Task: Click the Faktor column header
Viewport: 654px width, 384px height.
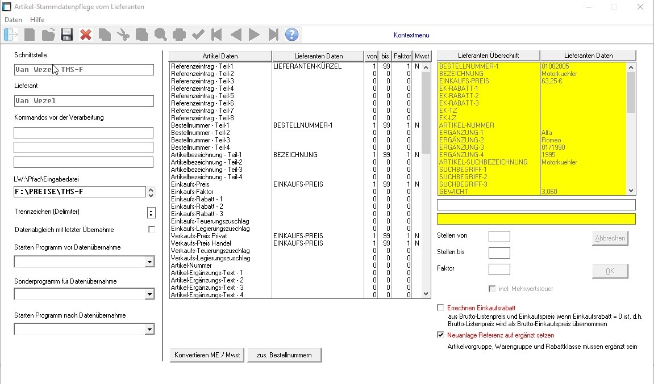Action: point(402,56)
